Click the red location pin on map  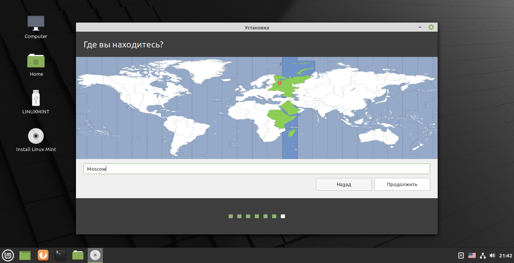pyautogui.click(x=280, y=83)
